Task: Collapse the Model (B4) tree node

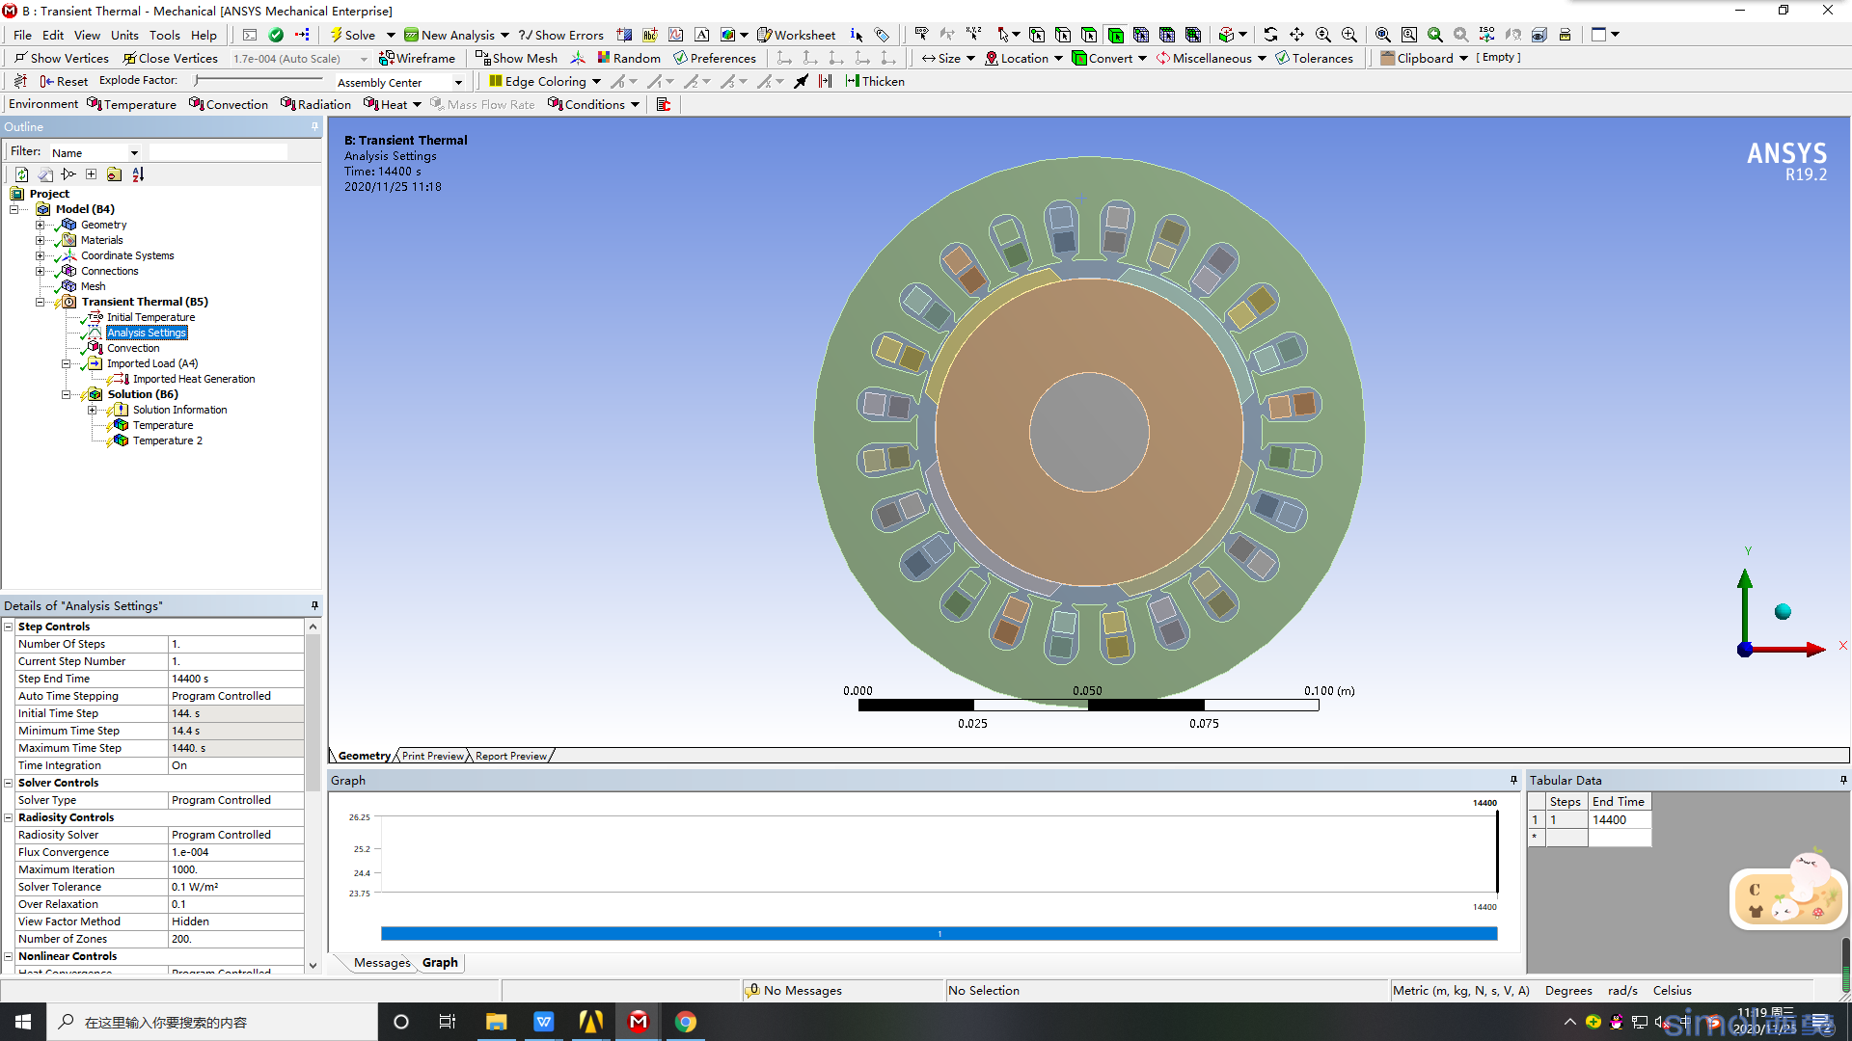Action: click(14, 209)
